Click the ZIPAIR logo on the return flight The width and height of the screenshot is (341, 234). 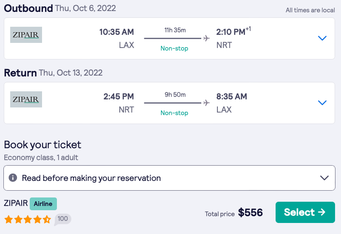click(26, 99)
